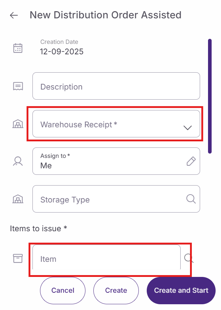The height and width of the screenshot is (310, 221).
Task: Click the receipt icon beside Description
Action: [18, 86]
